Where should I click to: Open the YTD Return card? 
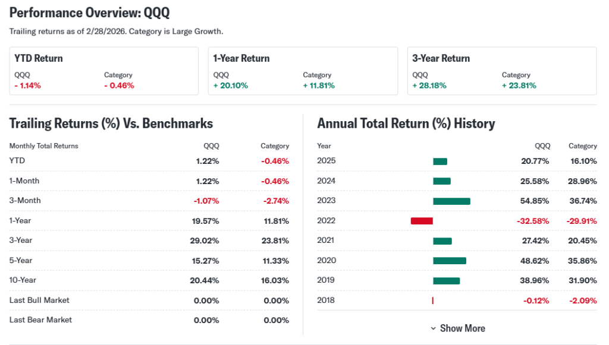[103, 71]
